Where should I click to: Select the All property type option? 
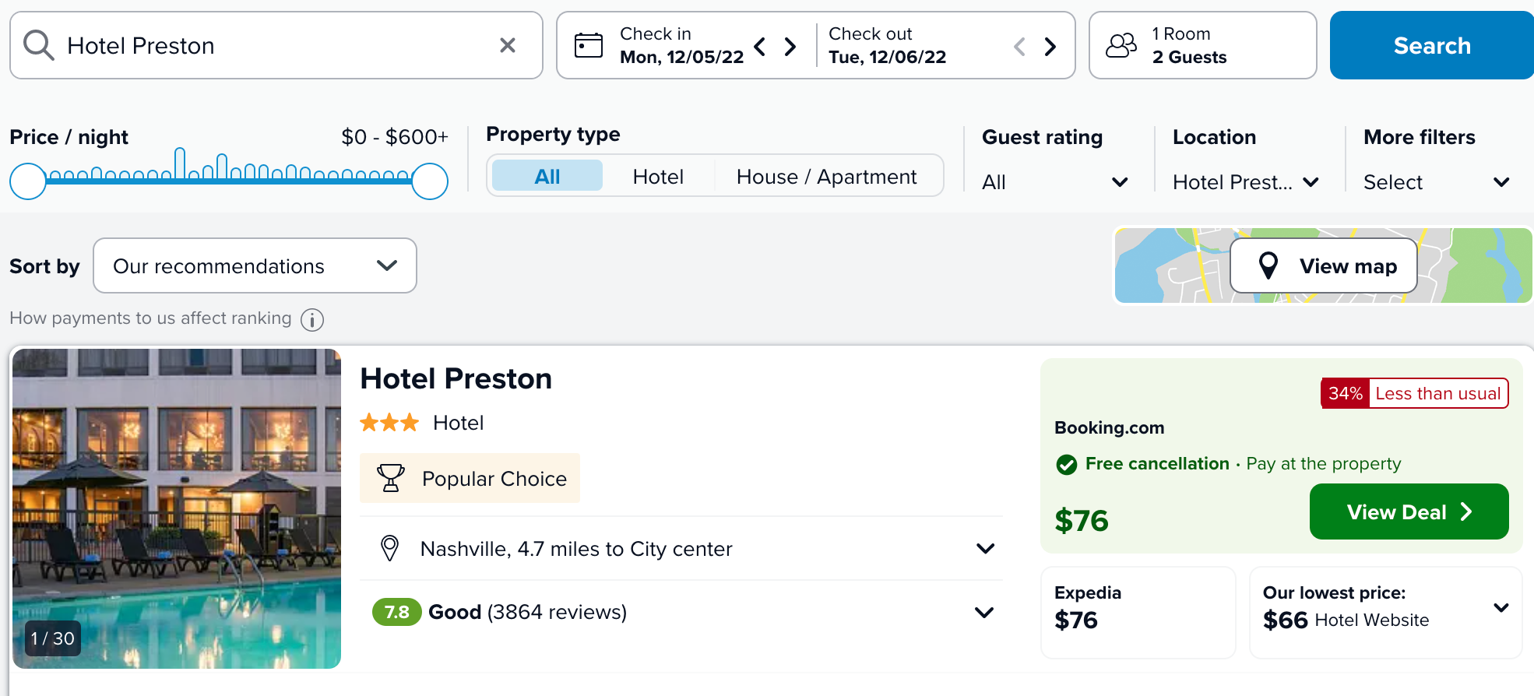[x=547, y=177]
